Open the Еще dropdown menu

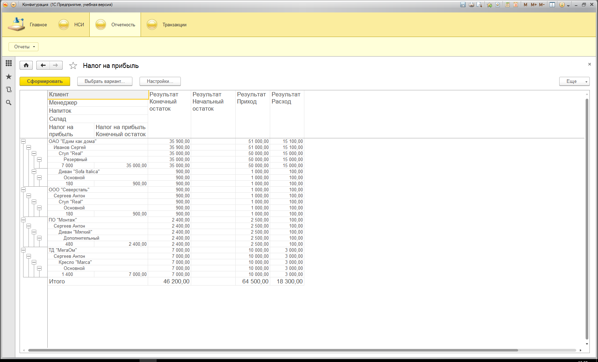[x=574, y=81]
